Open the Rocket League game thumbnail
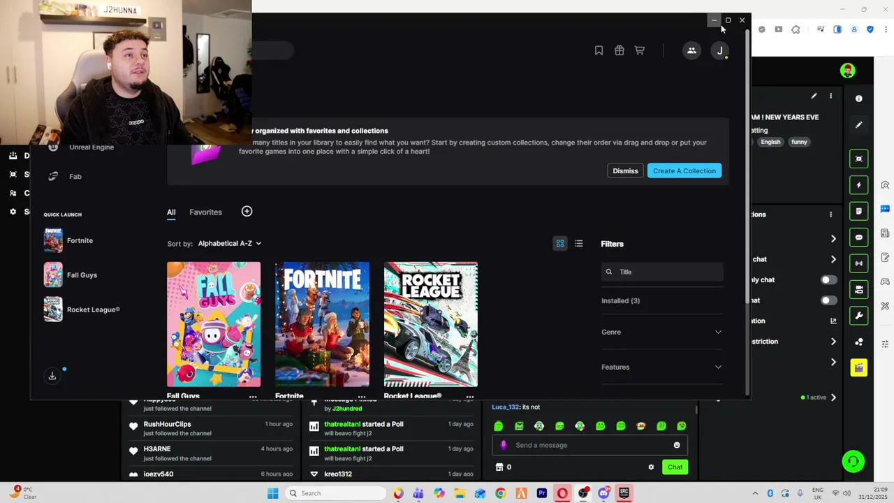 coord(431,324)
